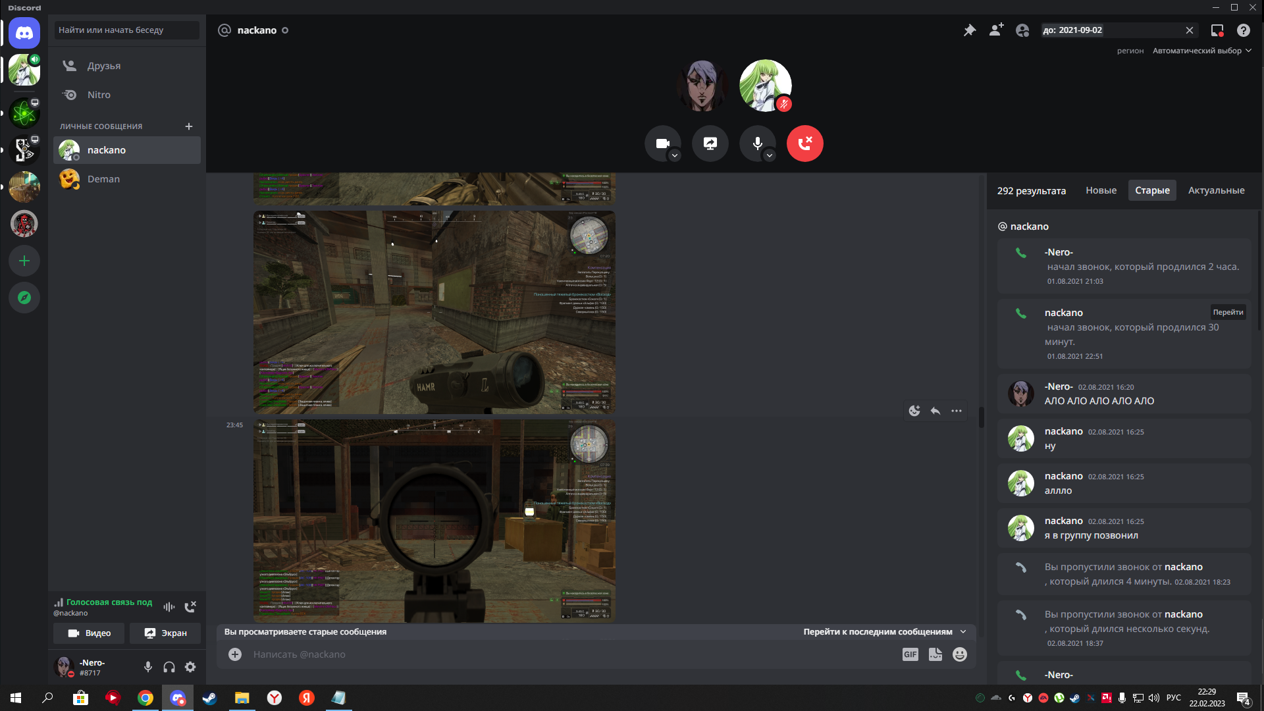Open Discord home direct messages button

[x=24, y=33]
